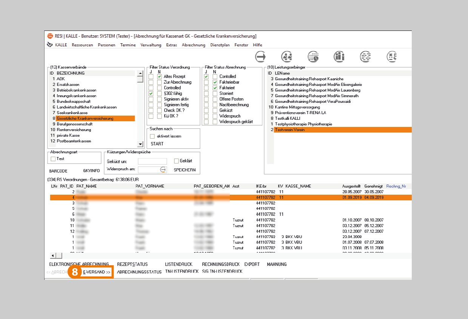Image resolution: width=468 pixels, height=319 pixels.
Task: Open the calendar-with-clock toolbar icon
Action: [x=313, y=57]
